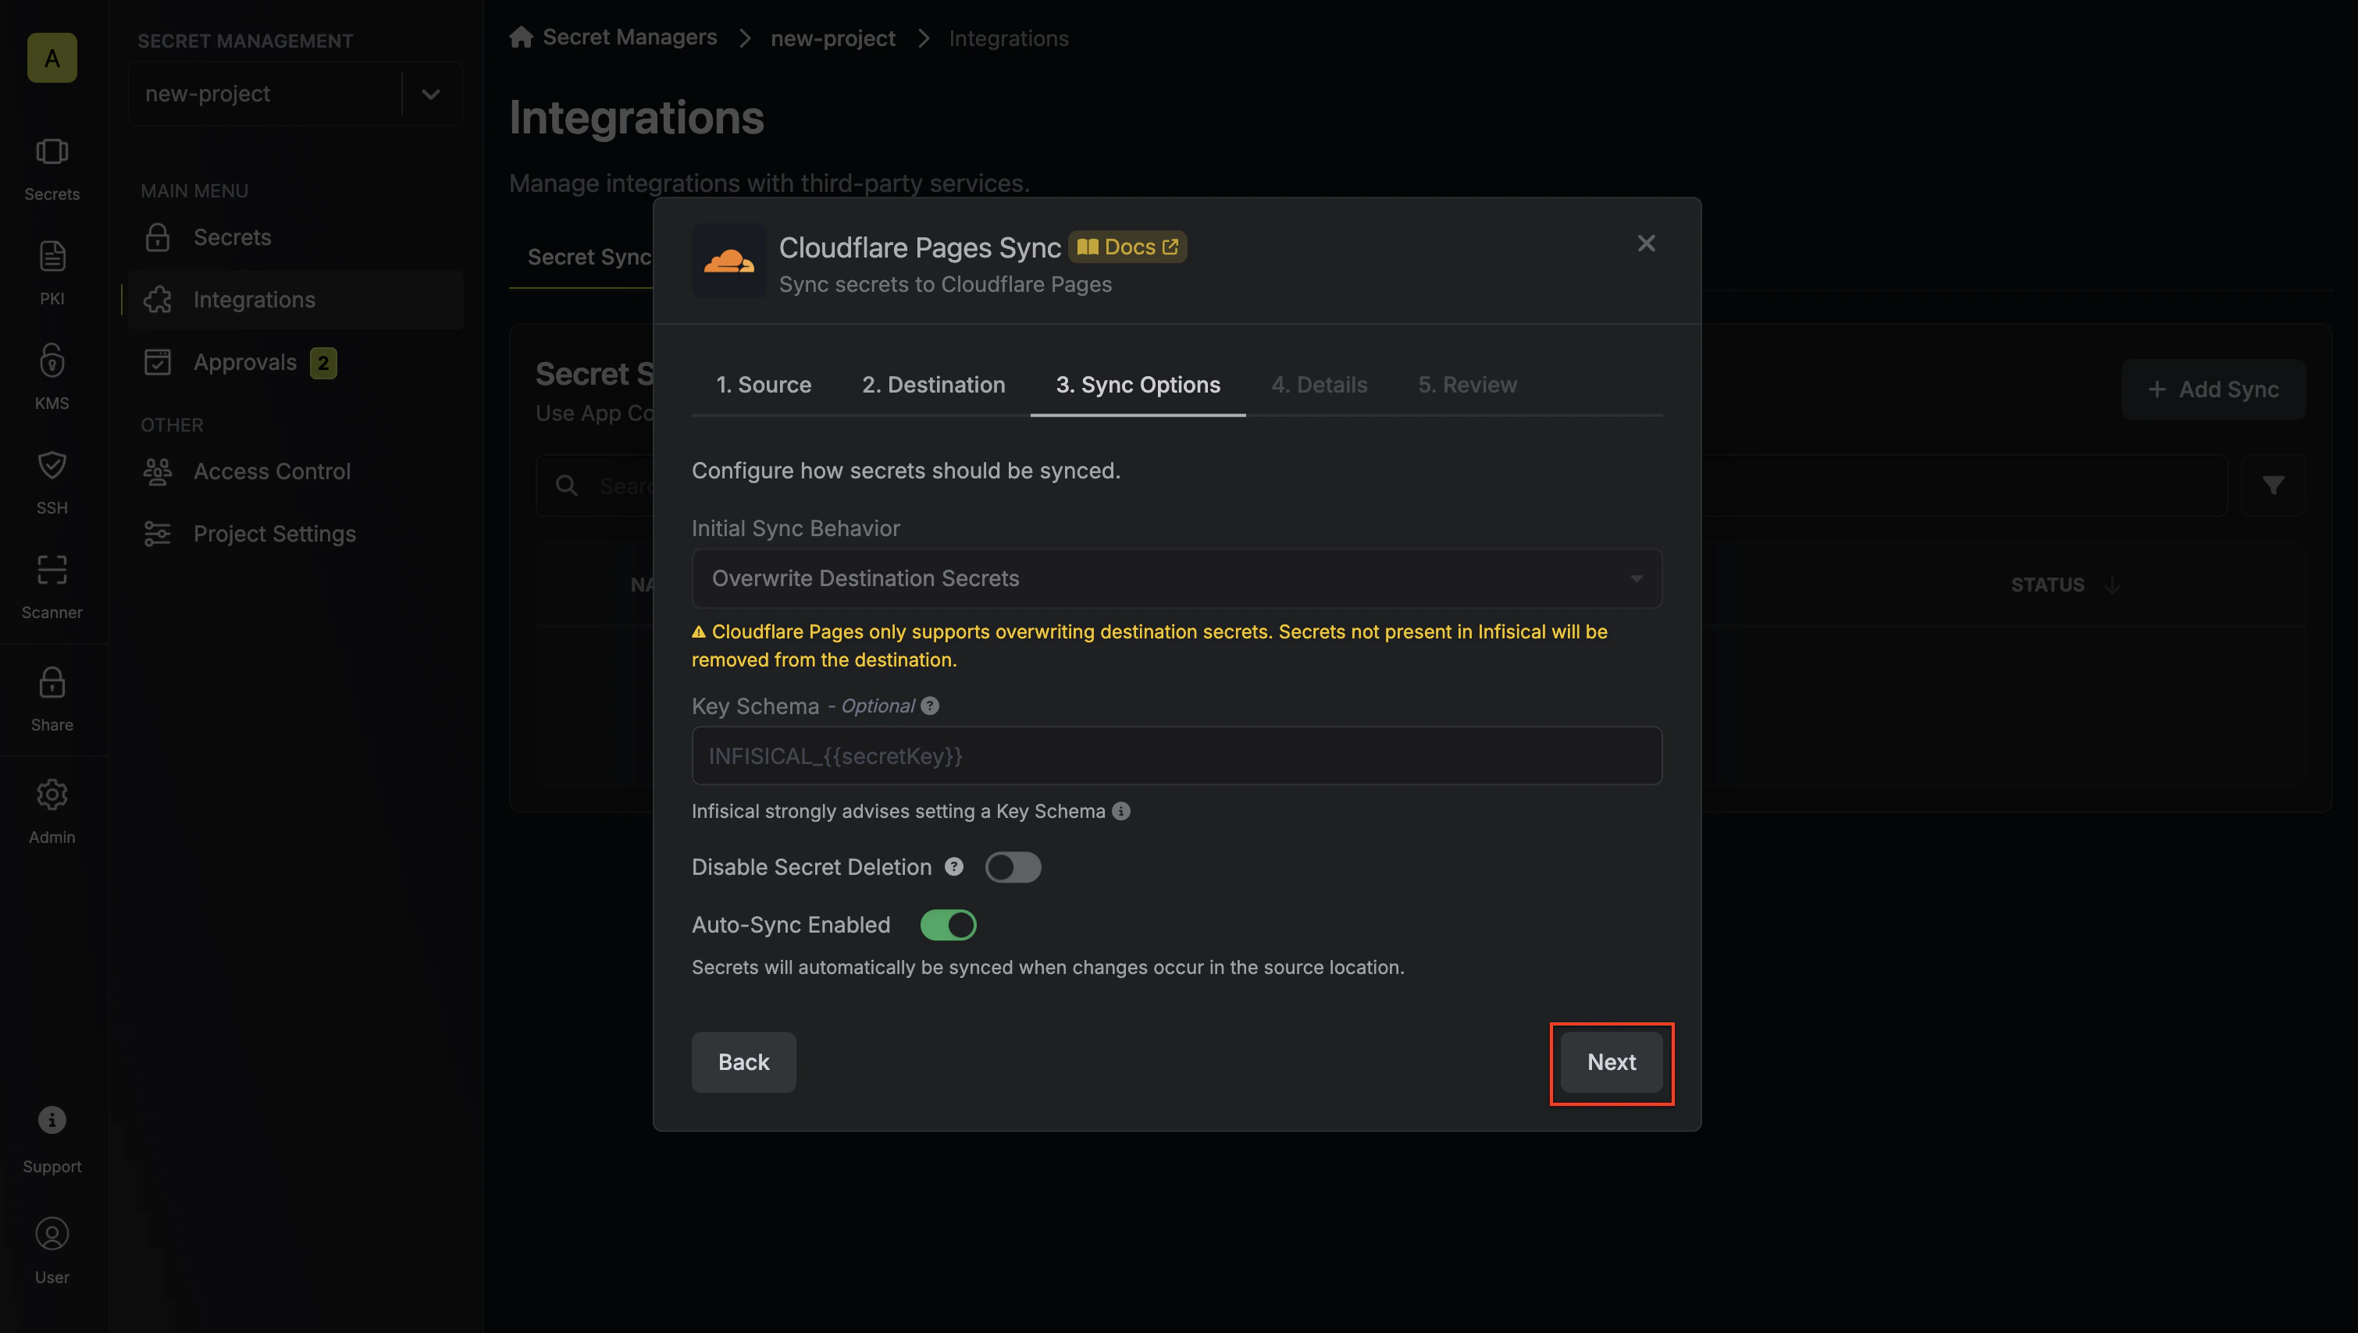Open the PKI section icon
Image resolution: width=2358 pixels, height=1333 pixels.
[x=52, y=255]
